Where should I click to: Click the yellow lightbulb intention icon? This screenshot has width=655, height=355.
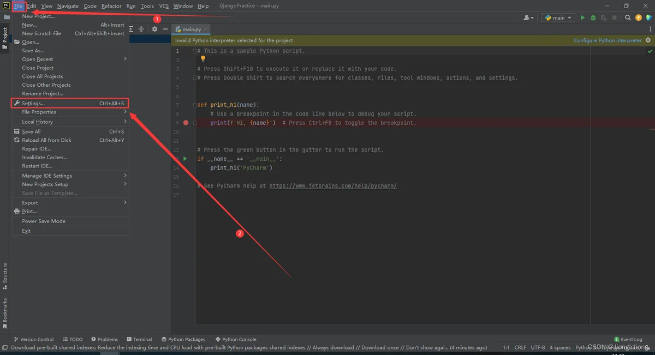(x=203, y=58)
